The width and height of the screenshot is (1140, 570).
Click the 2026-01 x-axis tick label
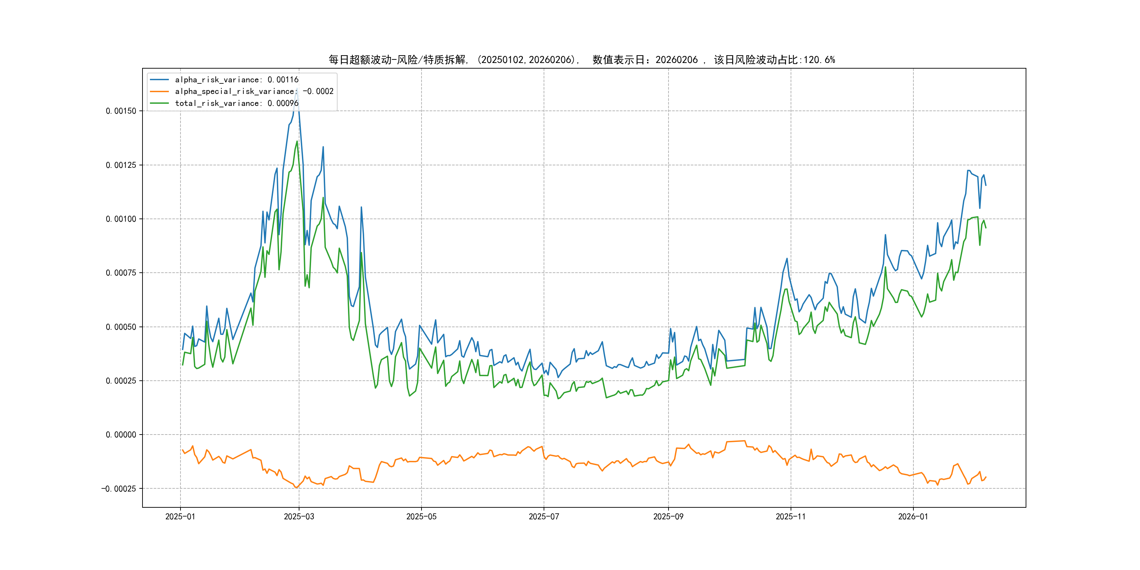pyautogui.click(x=913, y=517)
